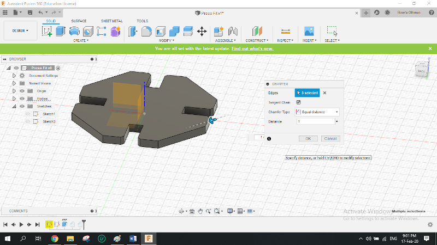Expand Bodies tree node
This screenshot has height=245, width=437.
(x=14, y=99)
